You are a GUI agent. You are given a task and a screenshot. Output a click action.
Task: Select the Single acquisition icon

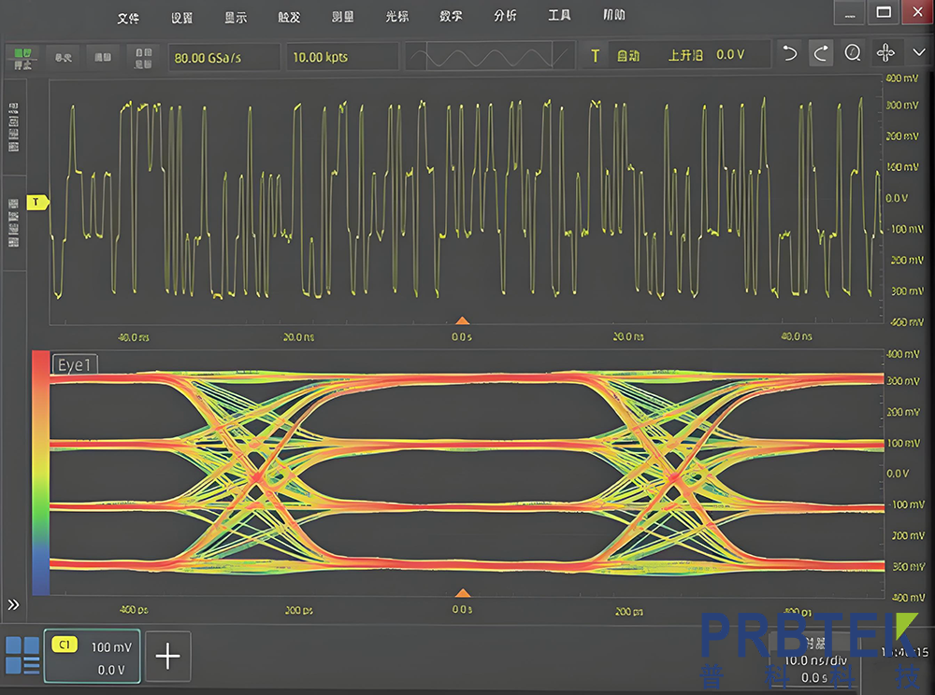pos(62,57)
